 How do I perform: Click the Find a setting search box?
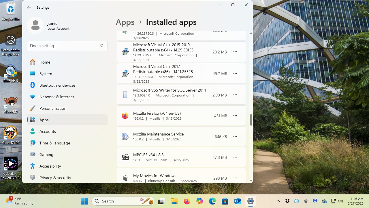67,46
